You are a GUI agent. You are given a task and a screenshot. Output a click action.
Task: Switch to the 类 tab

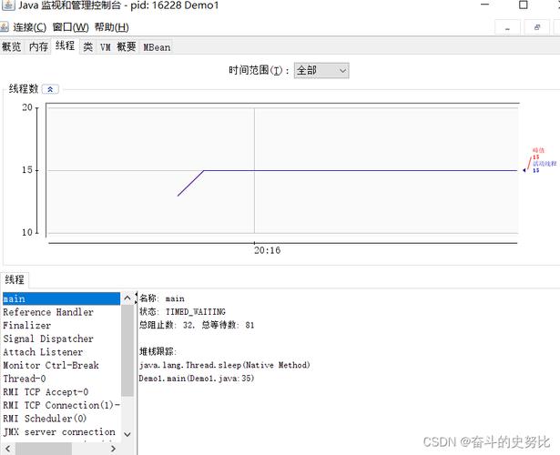point(87,46)
